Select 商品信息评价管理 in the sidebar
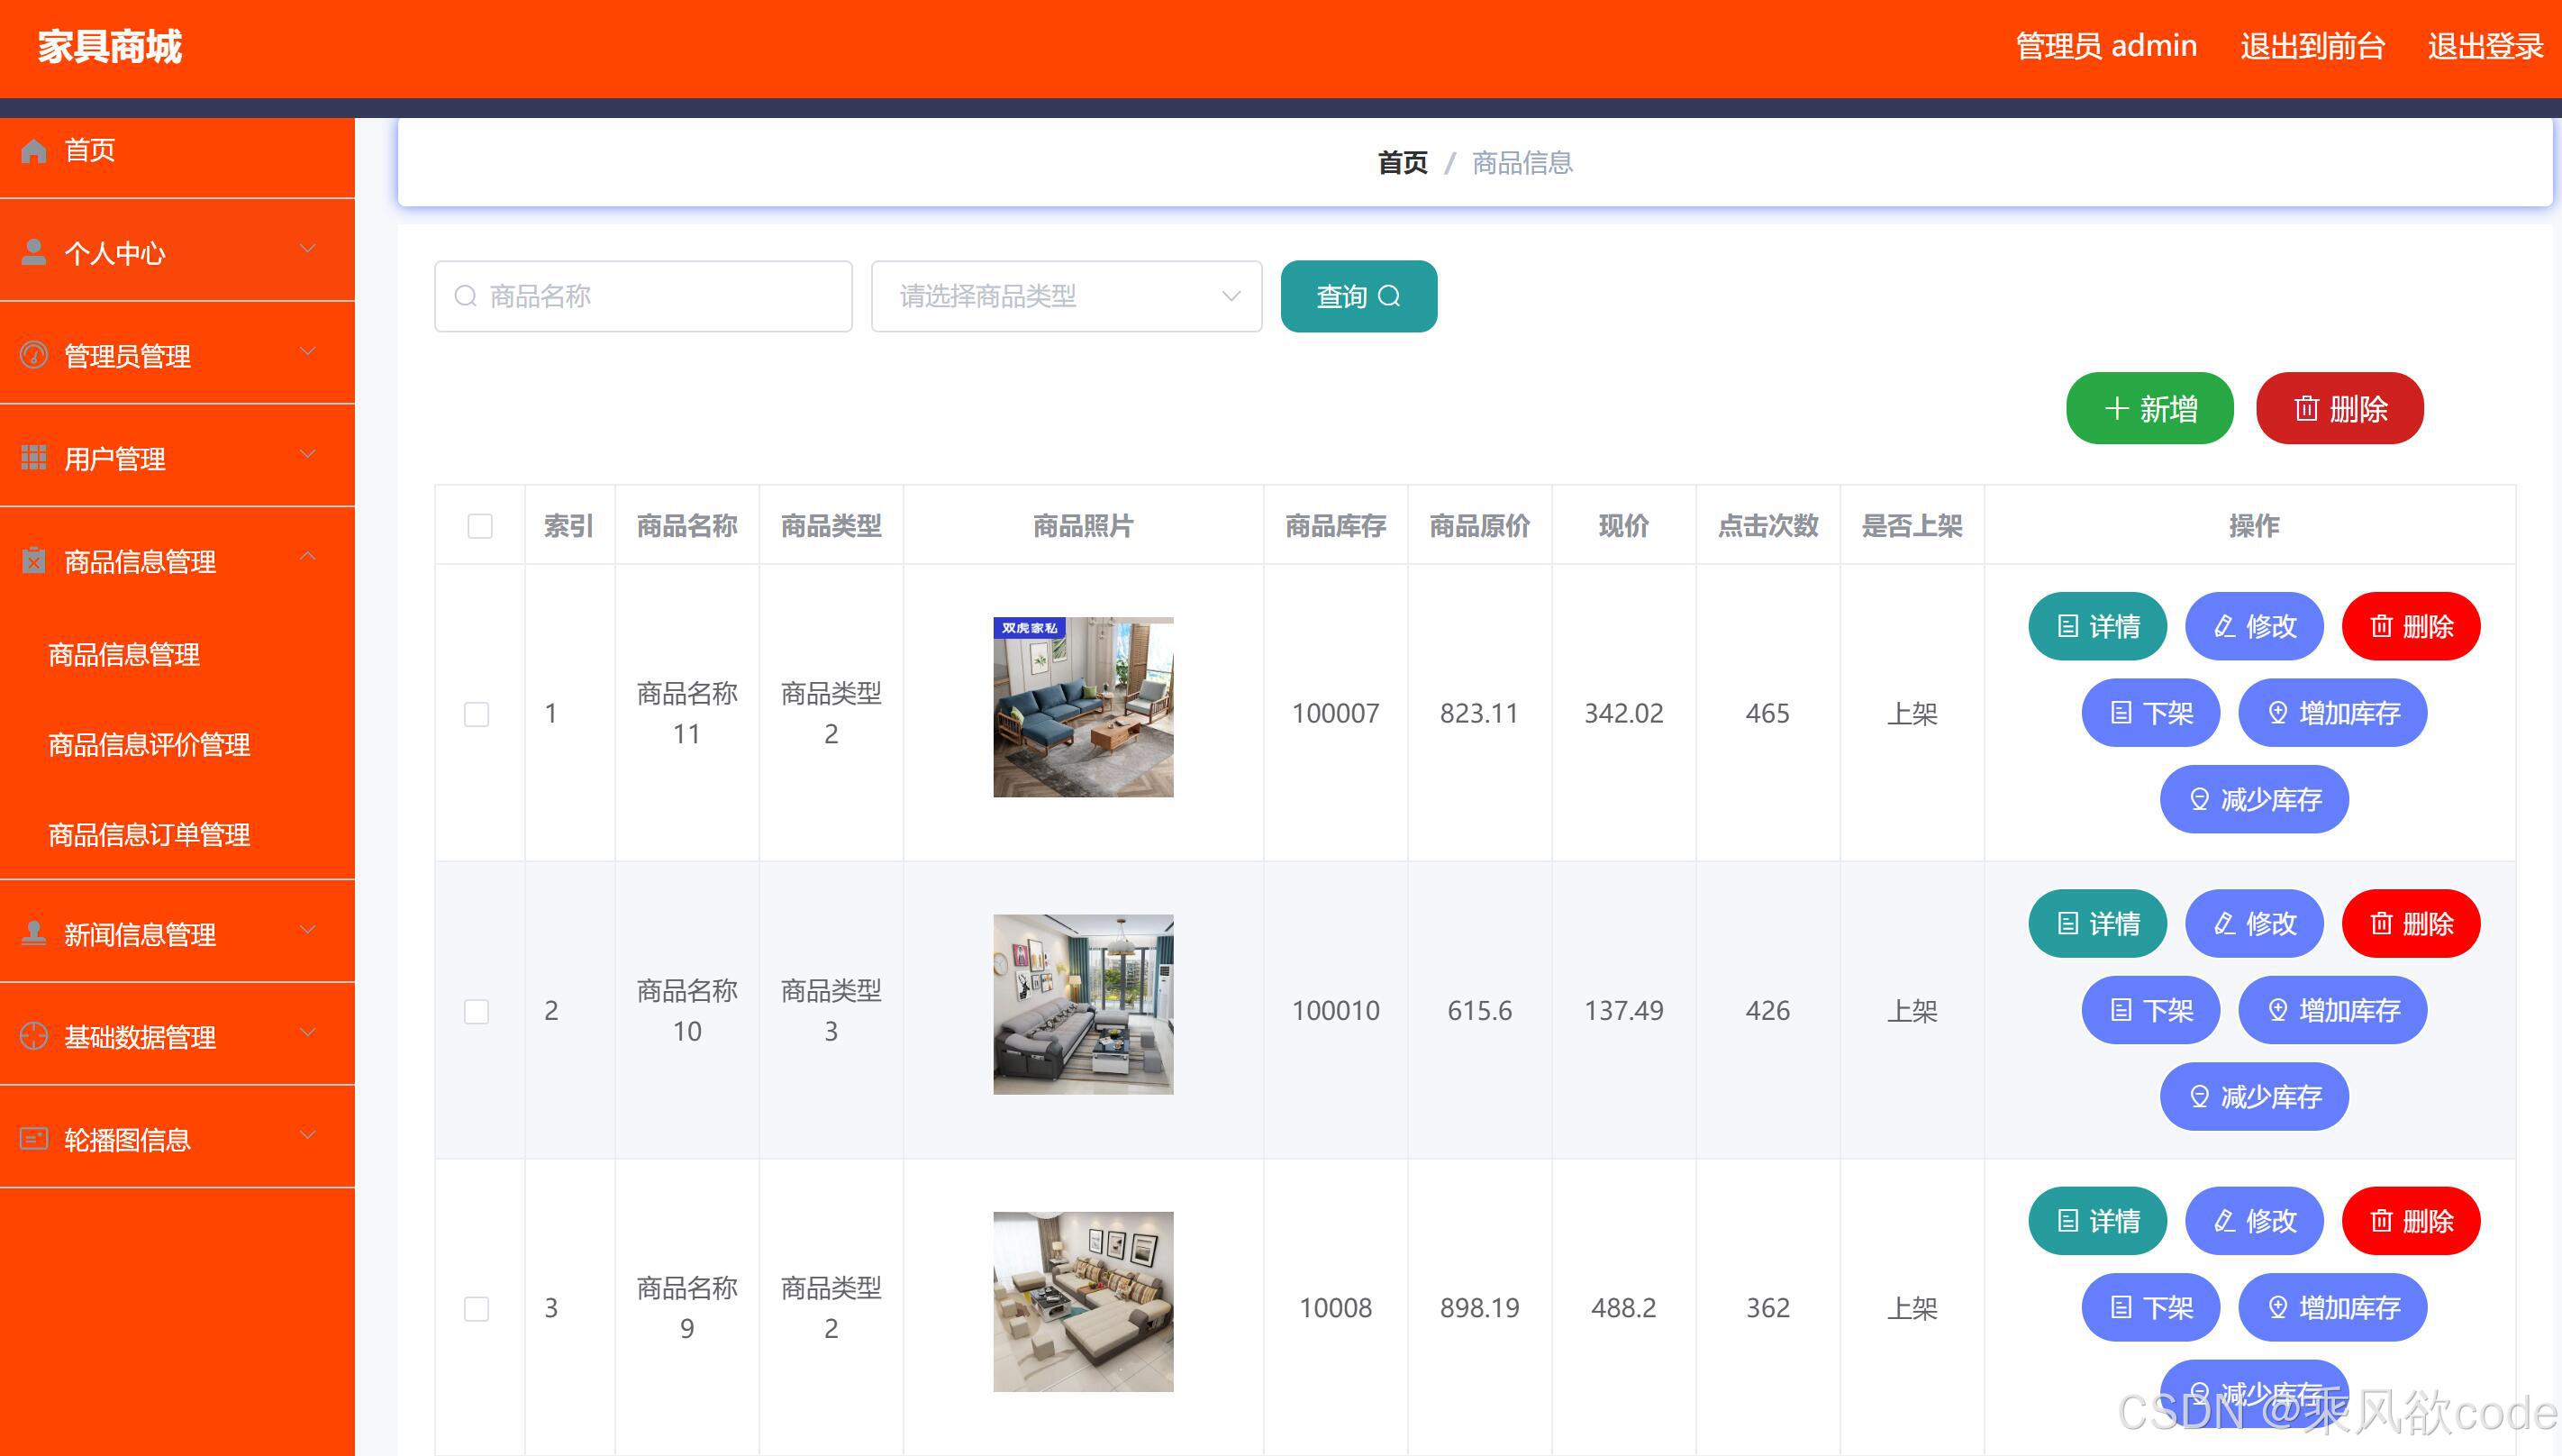 [x=148, y=744]
